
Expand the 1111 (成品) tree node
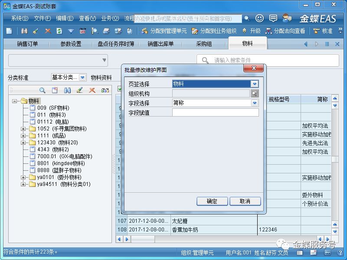point(23,136)
